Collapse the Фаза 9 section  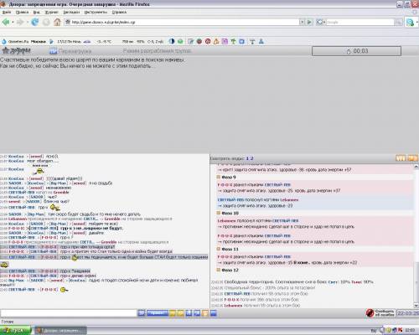click(219, 177)
